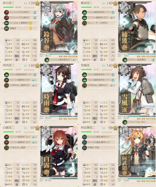The height and width of the screenshot is (187, 156).
Task: Select 八八式水上偵察機 aircraft proficiency chevron
Action: pyautogui.click(x=31, y=23)
